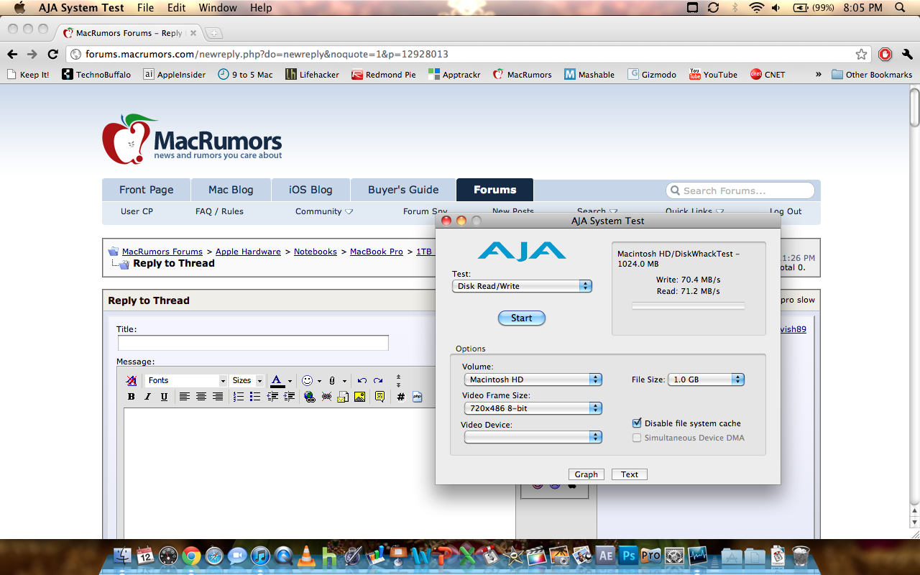Wrap selection in quote tags
Image resolution: width=920 pixels, height=575 pixels.
[x=379, y=397]
